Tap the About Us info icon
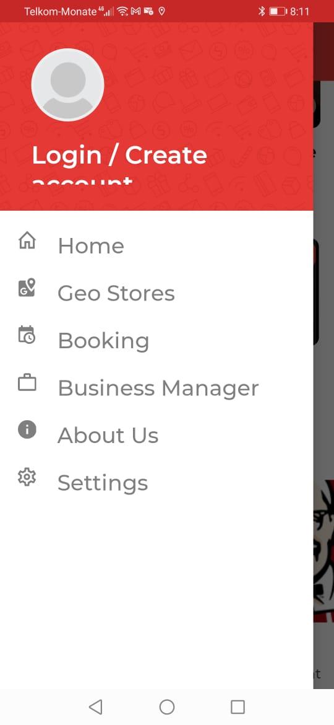 click(27, 429)
